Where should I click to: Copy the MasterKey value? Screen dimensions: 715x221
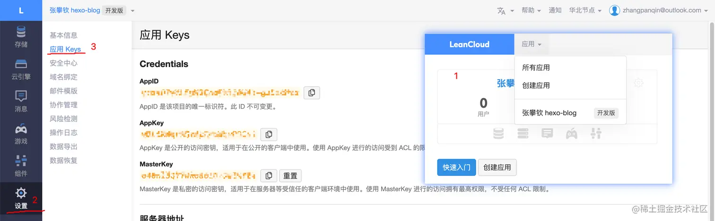click(x=269, y=176)
